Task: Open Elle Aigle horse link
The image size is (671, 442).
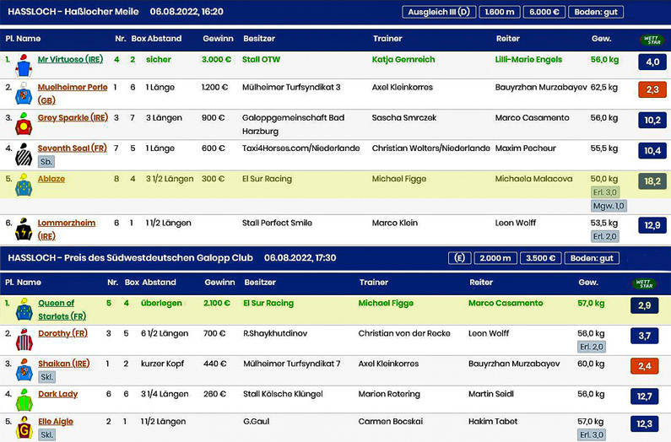Action: click(x=56, y=422)
